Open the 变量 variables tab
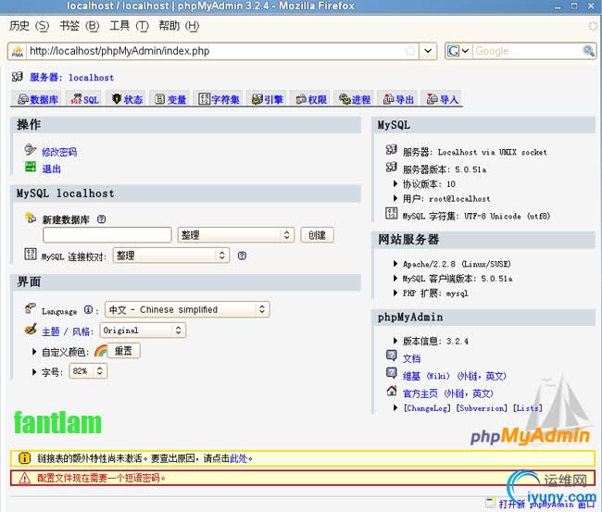Image resolution: width=602 pixels, height=512 pixels. point(170,99)
